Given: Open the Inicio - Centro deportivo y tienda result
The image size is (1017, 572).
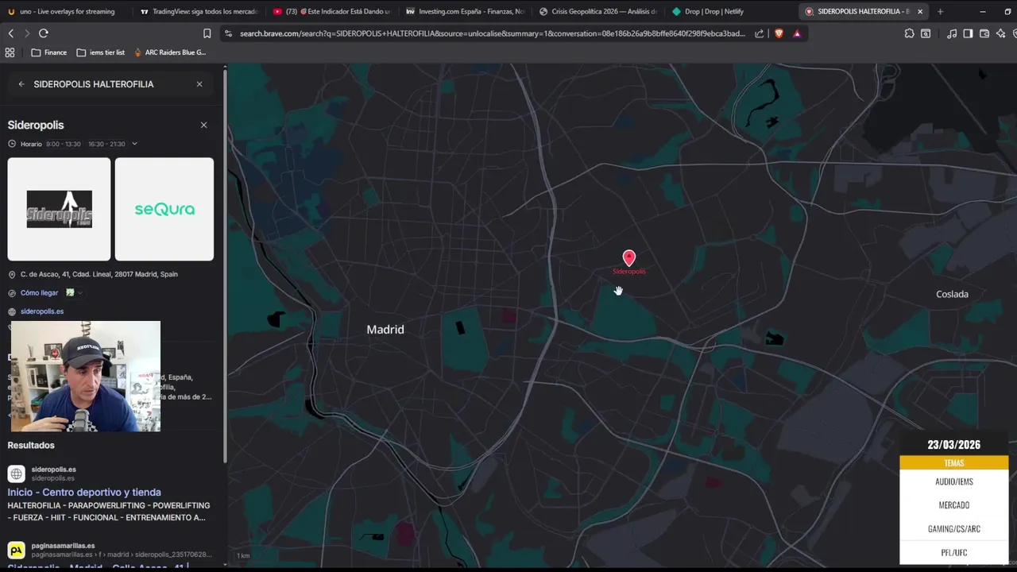Looking at the screenshot, I should (x=84, y=493).
